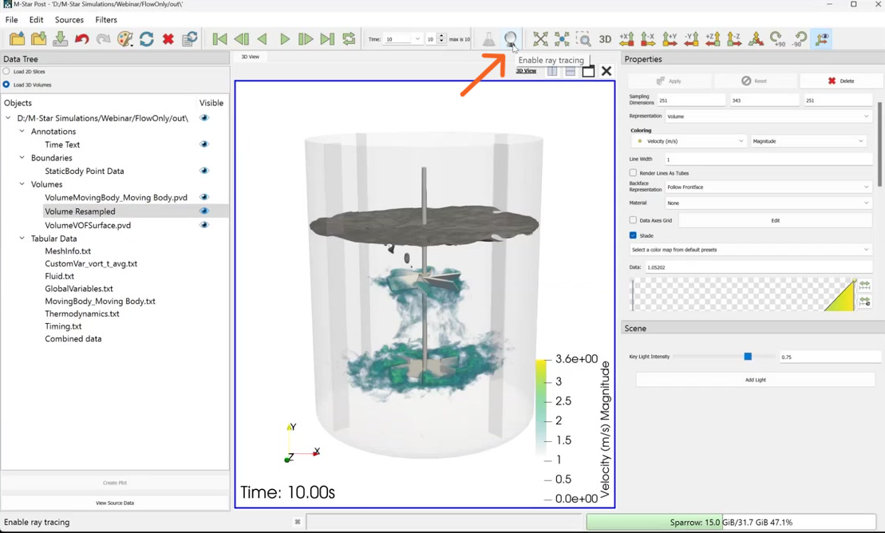Maximize the 3D view pane
The image size is (885, 533).
[588, 70]
